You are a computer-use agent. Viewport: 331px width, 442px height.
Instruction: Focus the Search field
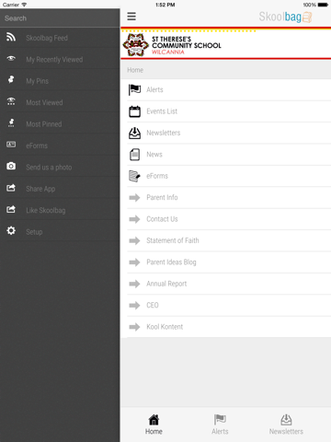60,18
